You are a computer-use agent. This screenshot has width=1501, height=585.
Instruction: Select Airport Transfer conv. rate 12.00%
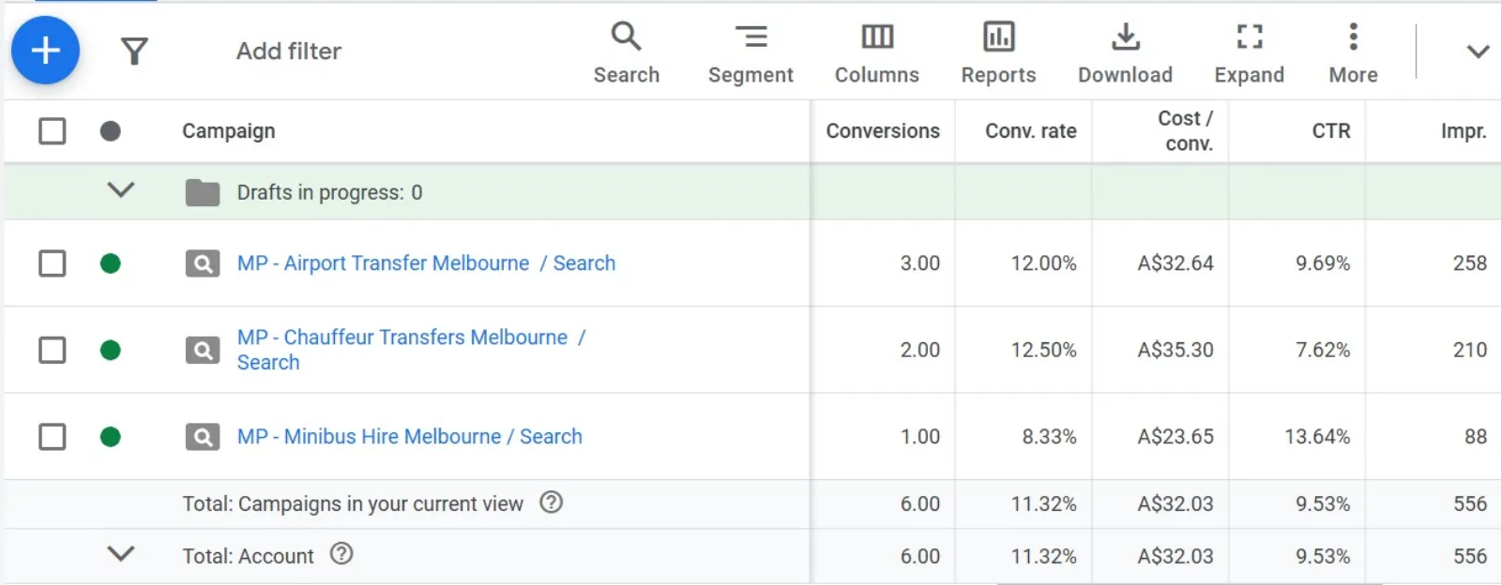click(x=1043, y=263)
